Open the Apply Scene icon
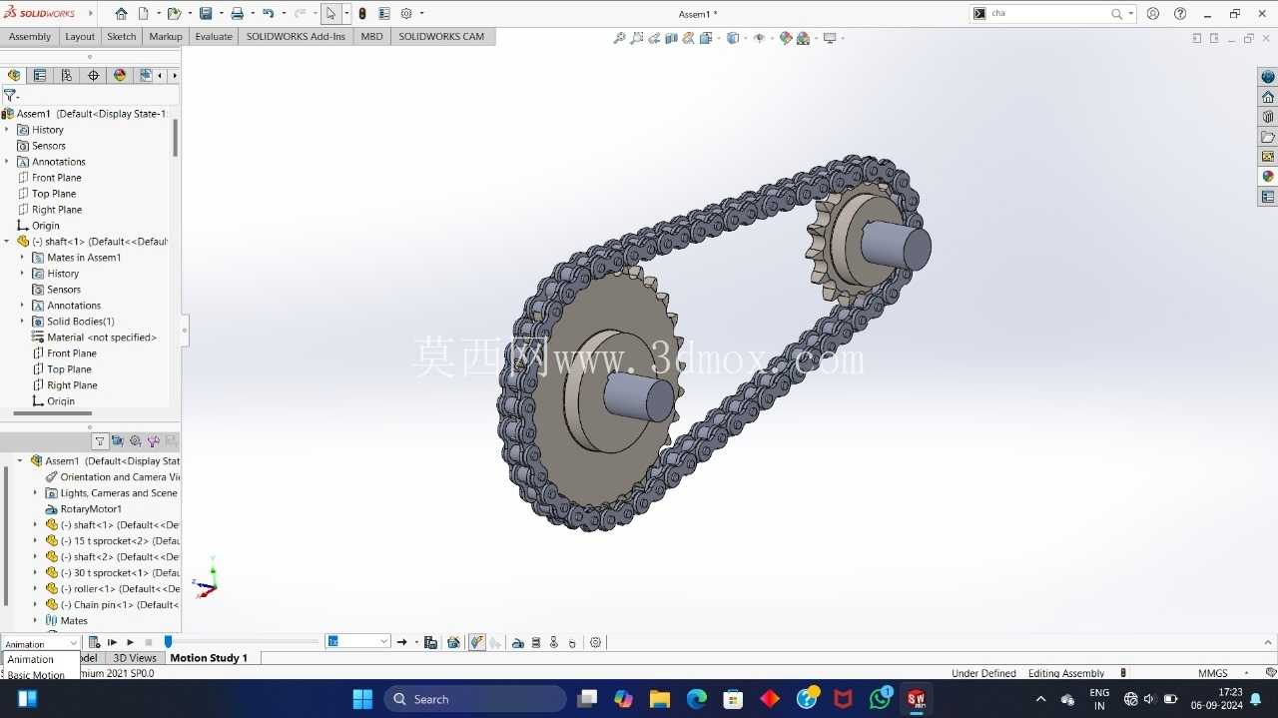Screen dimensions: 1278x718 803,38
